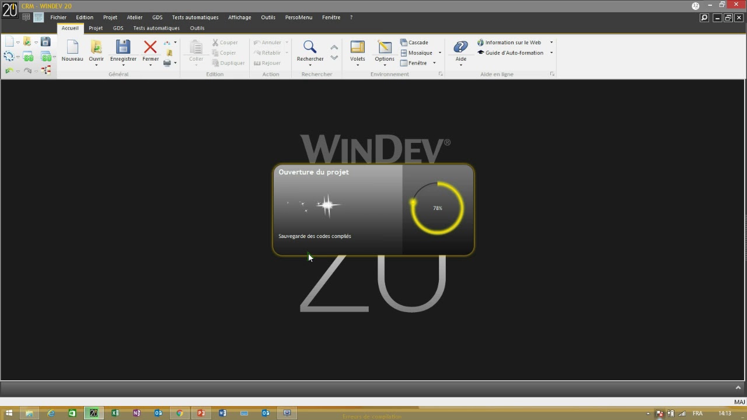Open Internet Explorer from the taskbar
The width and height of the screenshot is (747, 420).
pos(51,413)
